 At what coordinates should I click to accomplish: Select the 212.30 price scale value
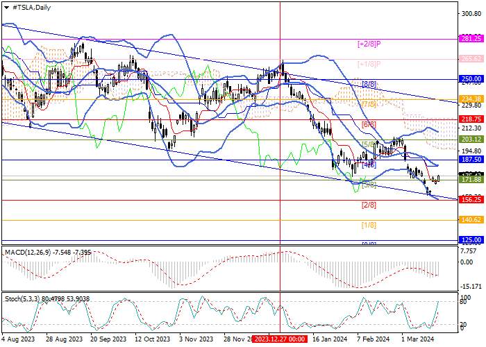[471, 128]
